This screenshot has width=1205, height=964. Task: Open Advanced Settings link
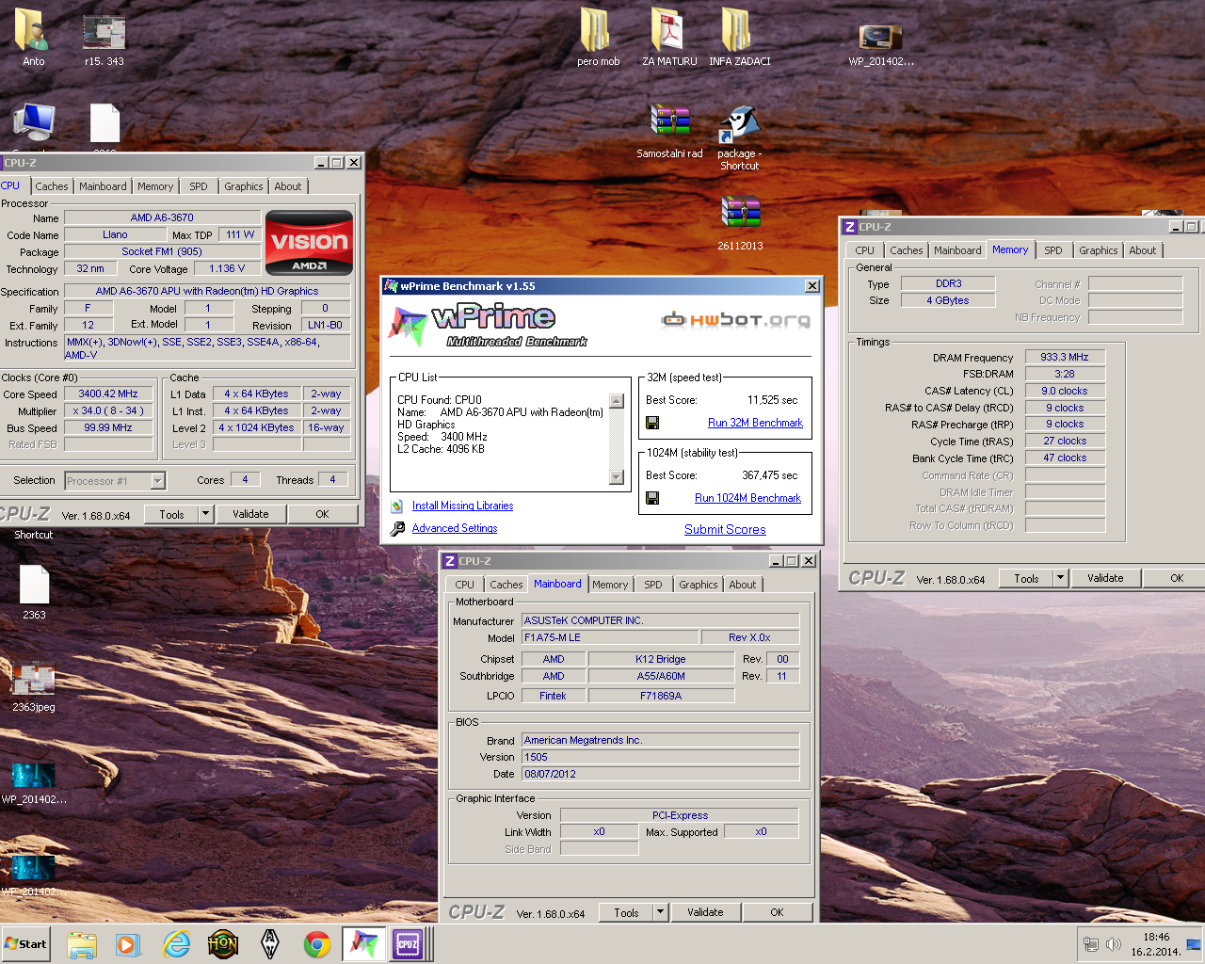tap(455, 528)
